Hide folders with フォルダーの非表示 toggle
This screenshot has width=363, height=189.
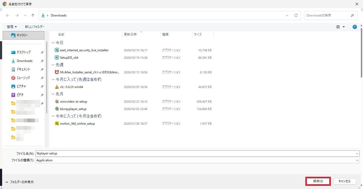point(19,182)
